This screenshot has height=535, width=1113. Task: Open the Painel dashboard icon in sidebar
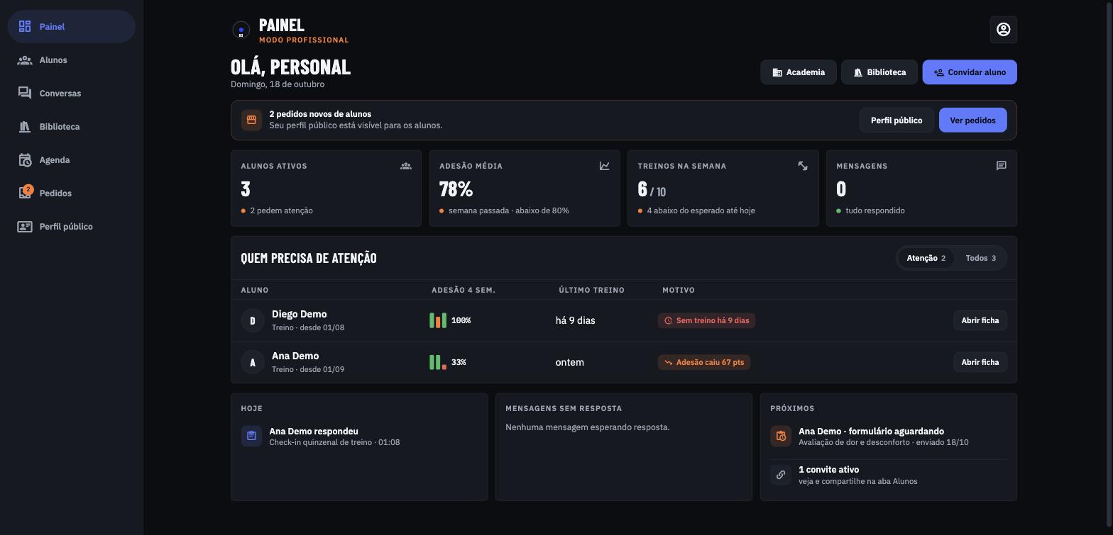click(x=25, y=26)
